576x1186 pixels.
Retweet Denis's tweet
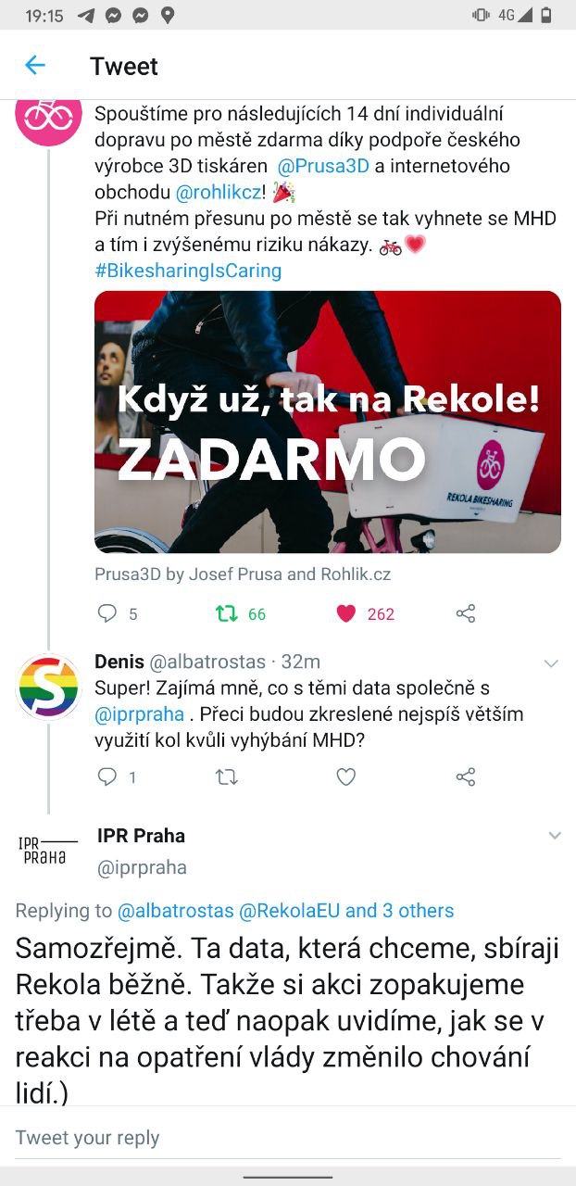click(227, 777)
